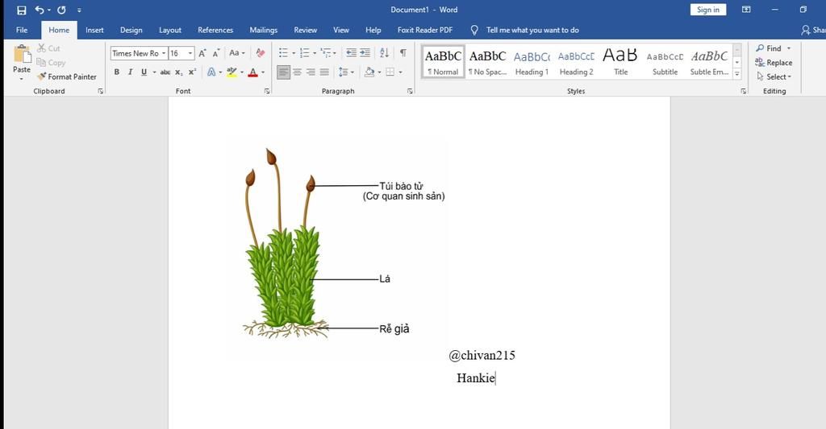This screenshot has height=429, width=826.
Task: Cut the selection
Action: (48, 47)
